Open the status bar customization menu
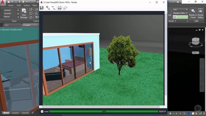206x116 pixels. 204,113
